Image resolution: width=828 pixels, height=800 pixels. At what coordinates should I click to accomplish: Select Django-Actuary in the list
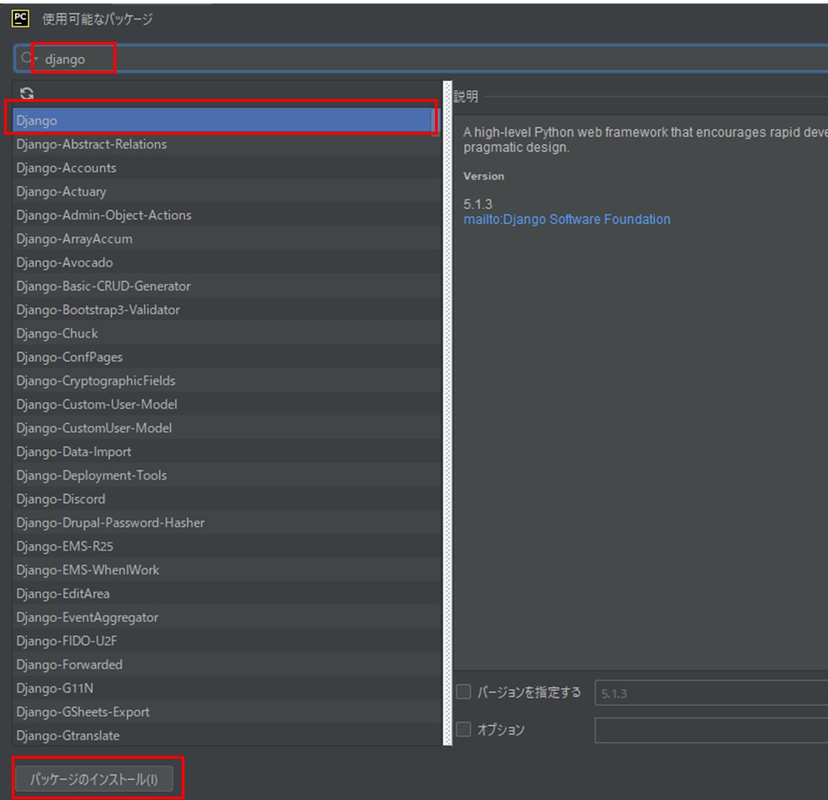[x=226, y=191]
